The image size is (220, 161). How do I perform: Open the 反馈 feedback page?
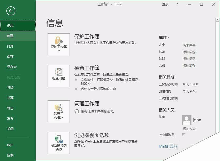pos(18,155)
